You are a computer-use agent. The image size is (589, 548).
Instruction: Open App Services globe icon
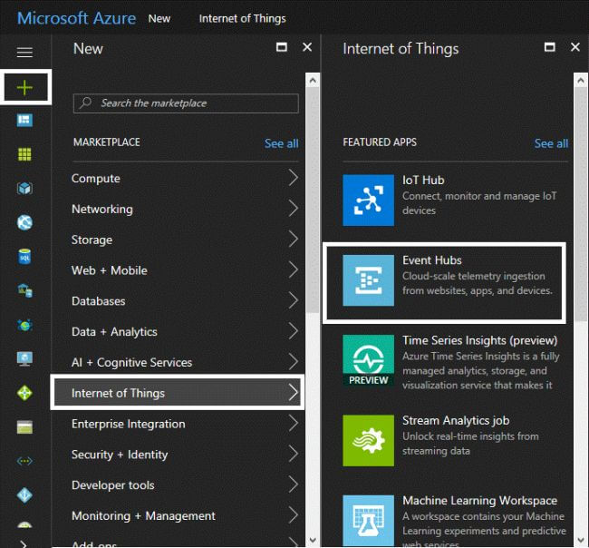coord(24,222)
